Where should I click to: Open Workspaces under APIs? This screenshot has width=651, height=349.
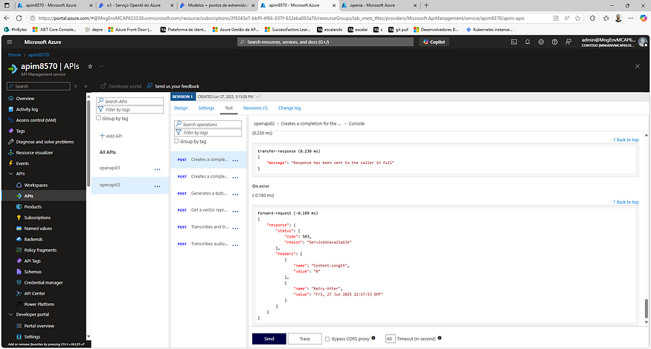click(x=36, y=186)
